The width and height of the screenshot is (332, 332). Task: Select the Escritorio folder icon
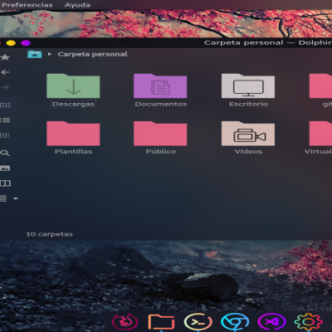click(248, 85)
